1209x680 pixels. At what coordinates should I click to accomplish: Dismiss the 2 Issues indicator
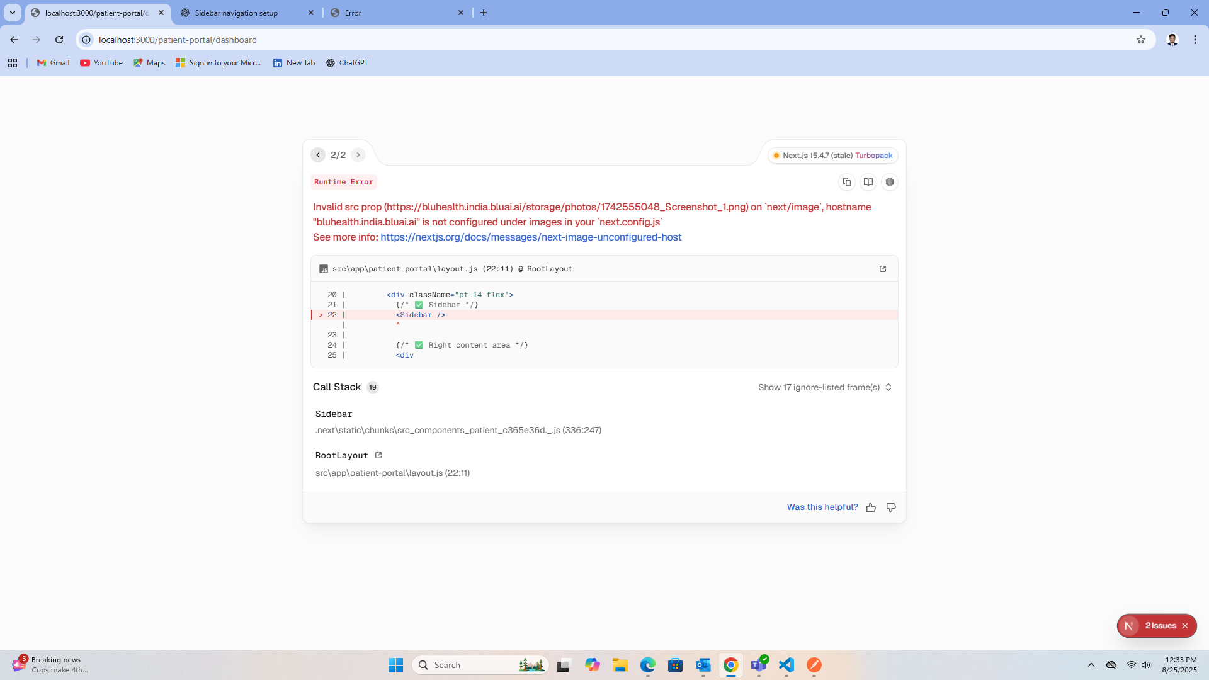pos(1185,626)
